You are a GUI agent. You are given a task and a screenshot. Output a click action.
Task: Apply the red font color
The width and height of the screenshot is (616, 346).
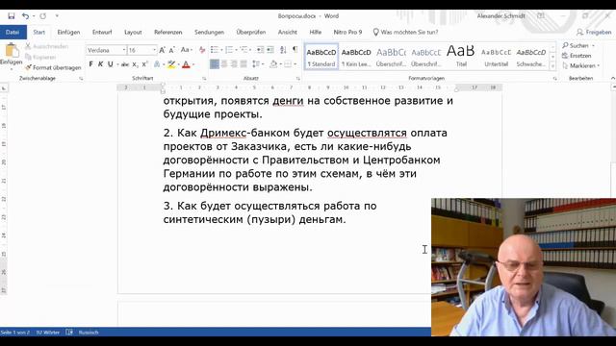[x=186, y=64]
